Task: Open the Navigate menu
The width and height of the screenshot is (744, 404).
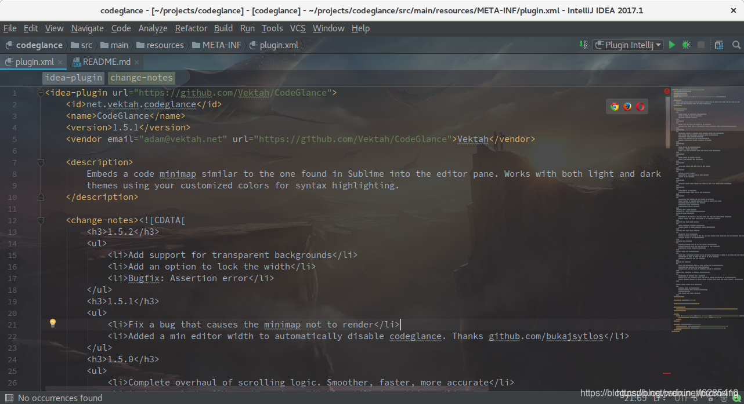Action: pos(88,28)
